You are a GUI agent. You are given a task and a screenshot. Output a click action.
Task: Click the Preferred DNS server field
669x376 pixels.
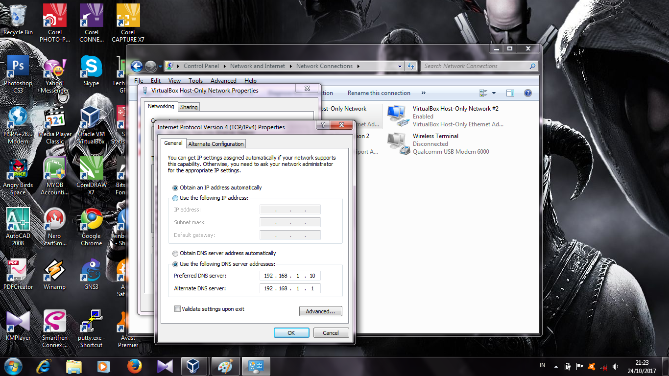[290, 276]
